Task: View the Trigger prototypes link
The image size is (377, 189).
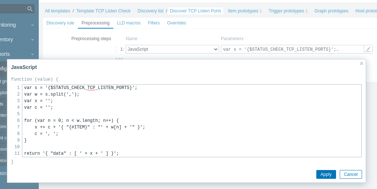Action: point(286,11)
